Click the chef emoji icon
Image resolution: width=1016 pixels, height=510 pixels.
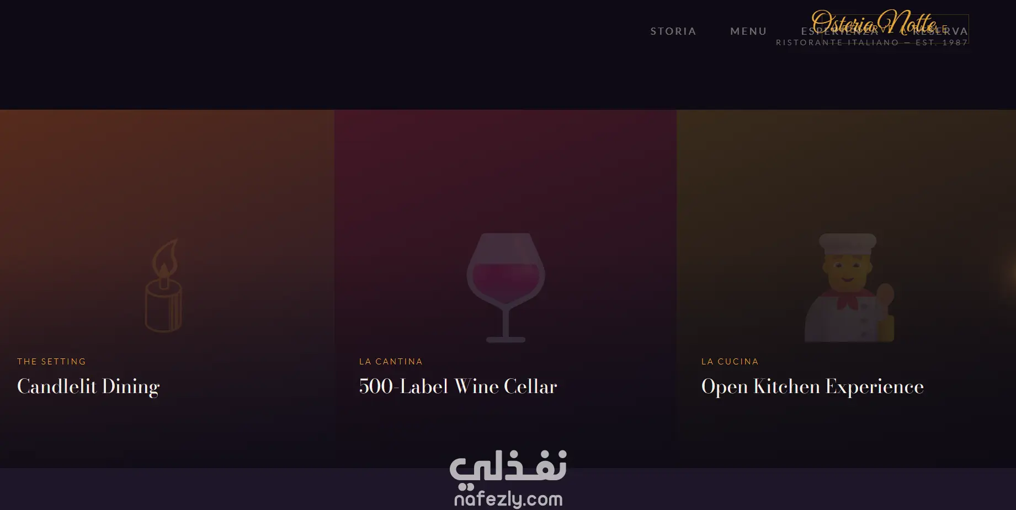click(849, 287)
